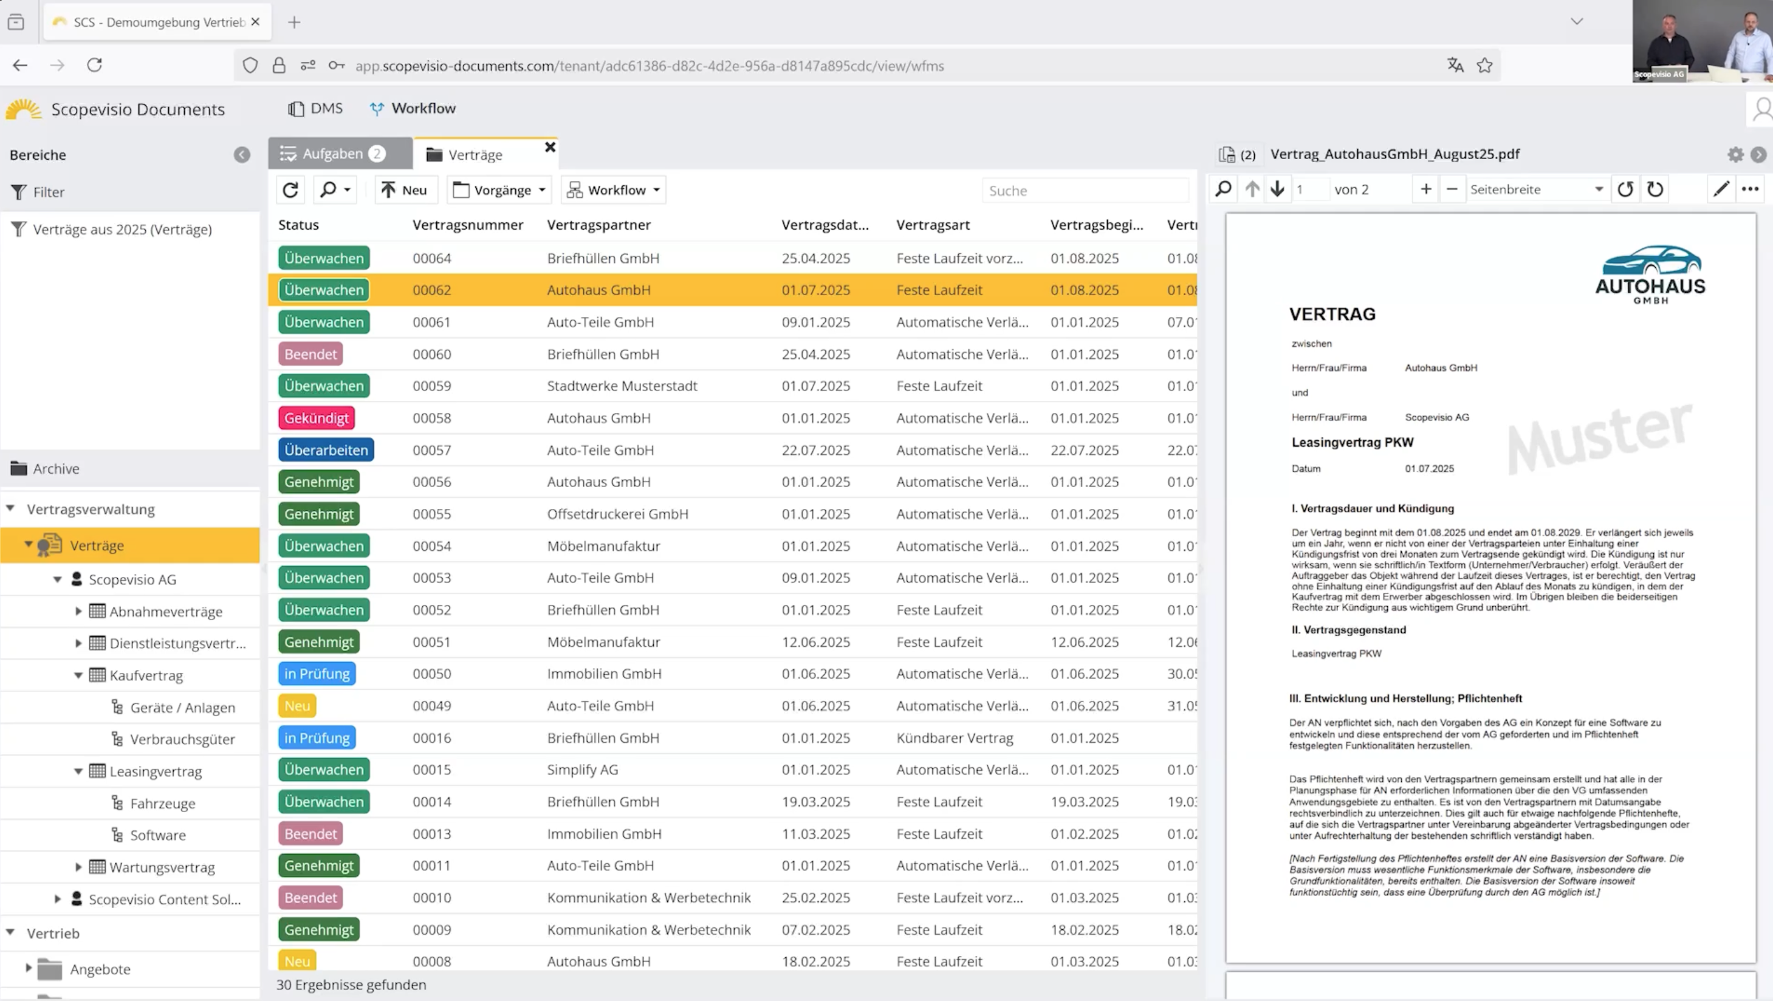Go to next PDF page
Viewport: 1773px width, 1001px height.
click(x=1277, y=188)
